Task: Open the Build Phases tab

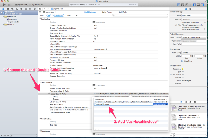Action: pyautogui.click(x=107, y=12)
